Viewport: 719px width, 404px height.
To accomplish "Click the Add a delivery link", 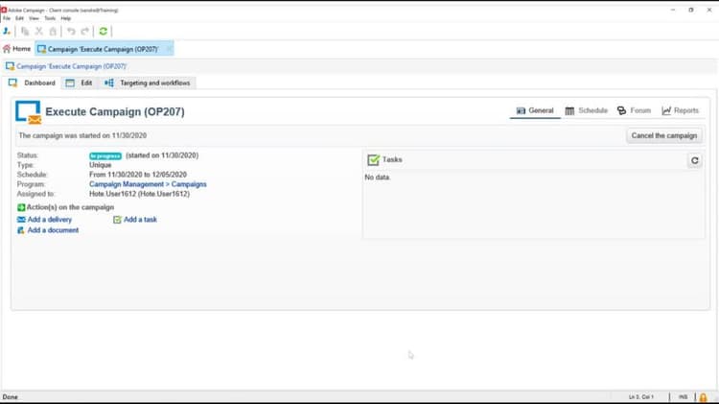I will pos(50,220).
